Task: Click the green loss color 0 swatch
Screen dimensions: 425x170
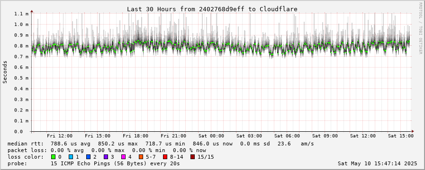Action: [53, 157]
